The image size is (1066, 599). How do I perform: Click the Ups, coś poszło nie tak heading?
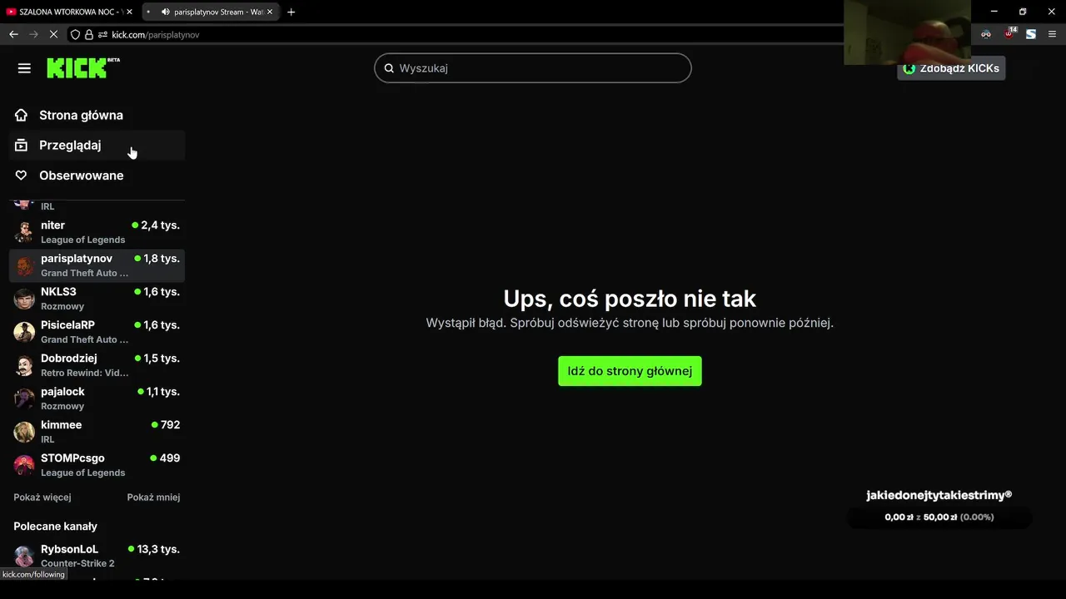point(630,299)
